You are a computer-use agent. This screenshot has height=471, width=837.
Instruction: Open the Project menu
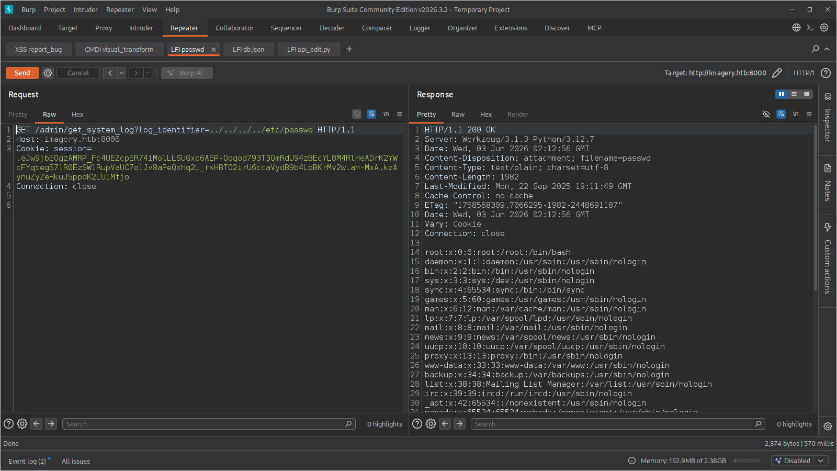pyautogui.click(x=54, y=9)
